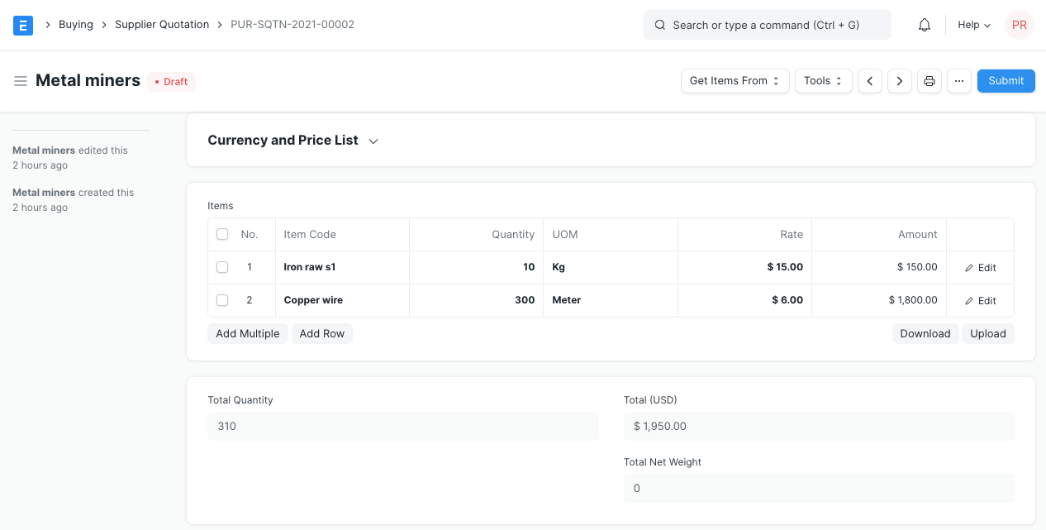
Task: Focus the search command bar
Action: (x=767, y=25)
